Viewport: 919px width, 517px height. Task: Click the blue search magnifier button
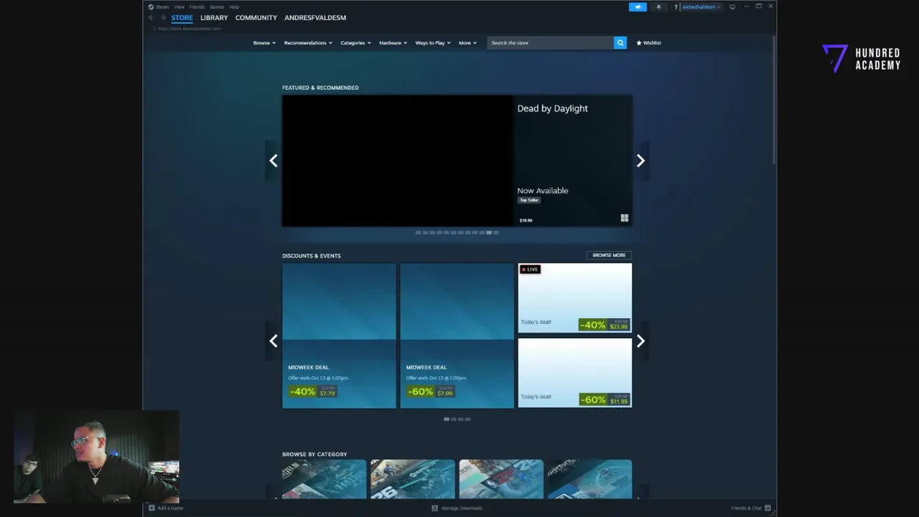[620, 42]
